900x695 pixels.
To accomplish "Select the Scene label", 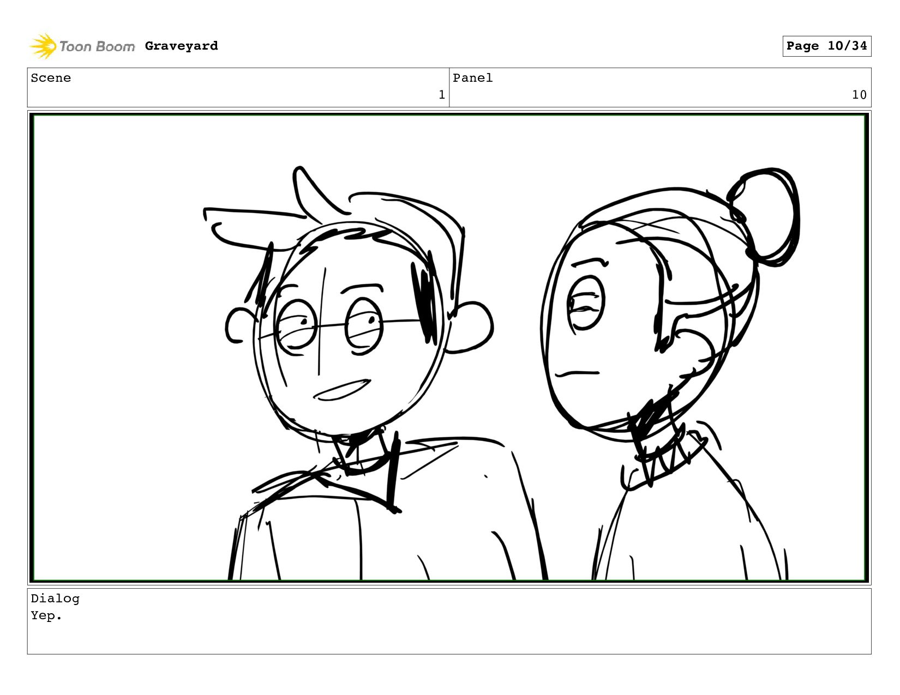I will point(51,78).
